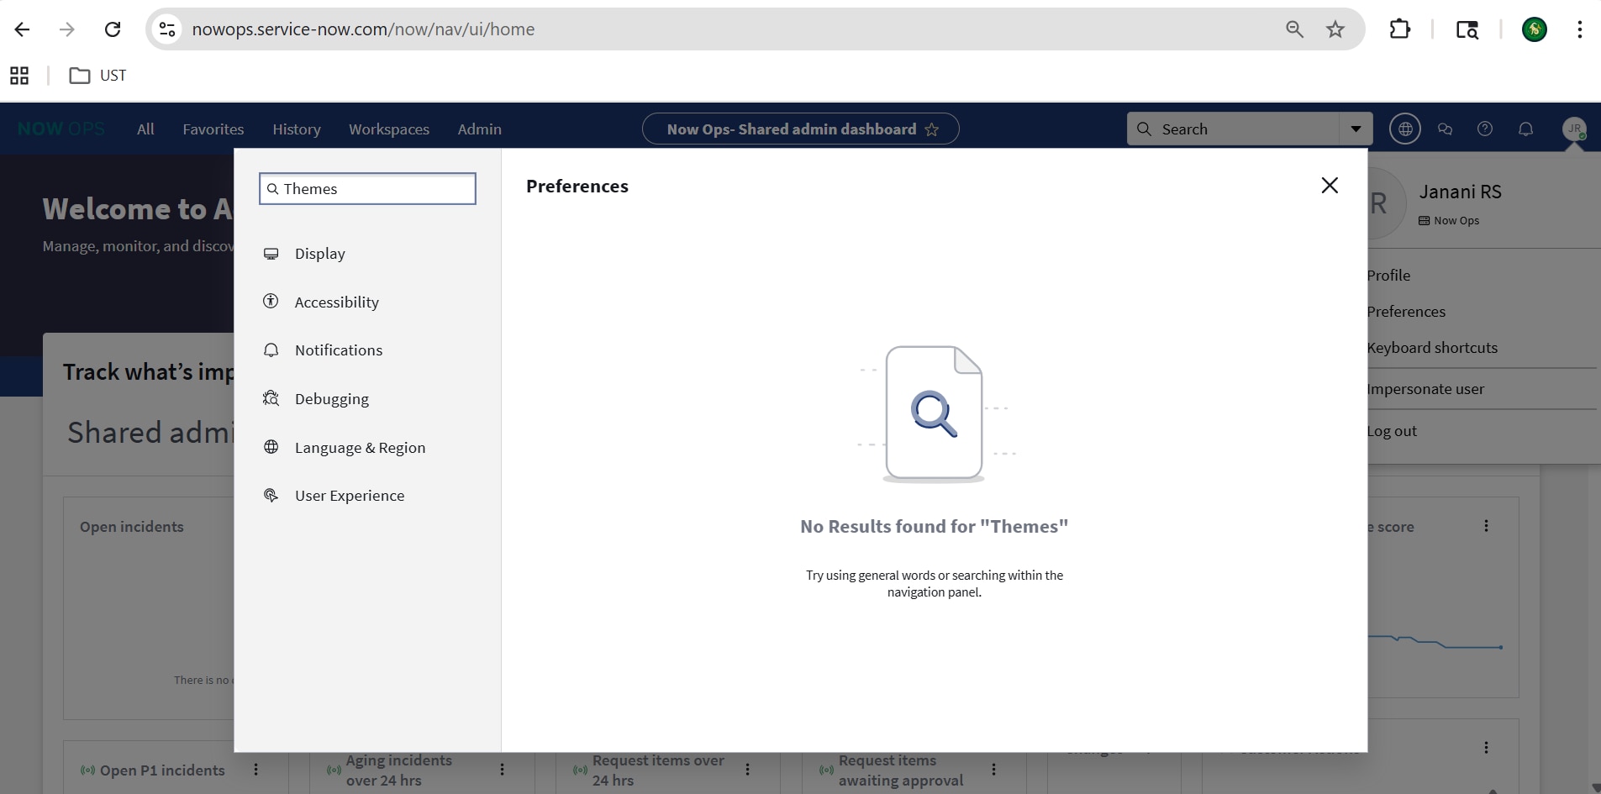Image resolution: width=1601 pixels, height=794 pixels.
Task: Open the UST bookmarks folder
Action: [97, 76]
